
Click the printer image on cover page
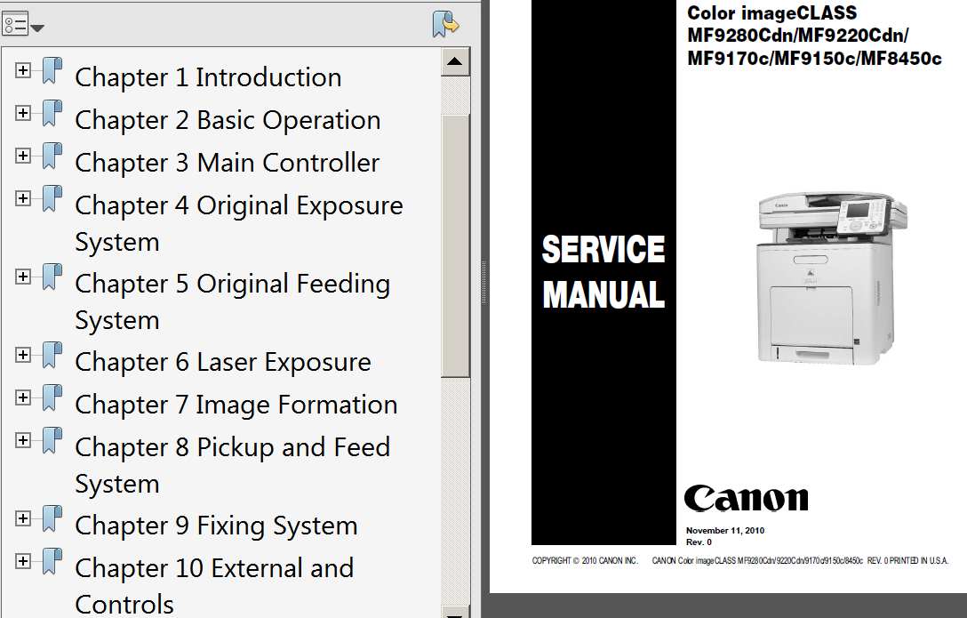(x=832, y=277)
